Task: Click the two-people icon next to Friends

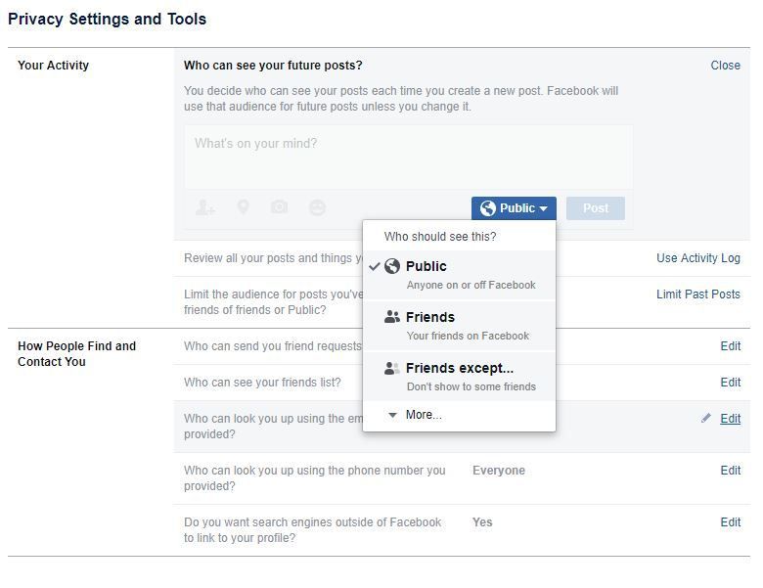Action: [x=392, y=317]
